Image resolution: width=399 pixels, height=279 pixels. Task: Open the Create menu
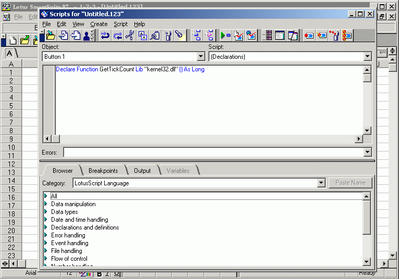[98, 24]
